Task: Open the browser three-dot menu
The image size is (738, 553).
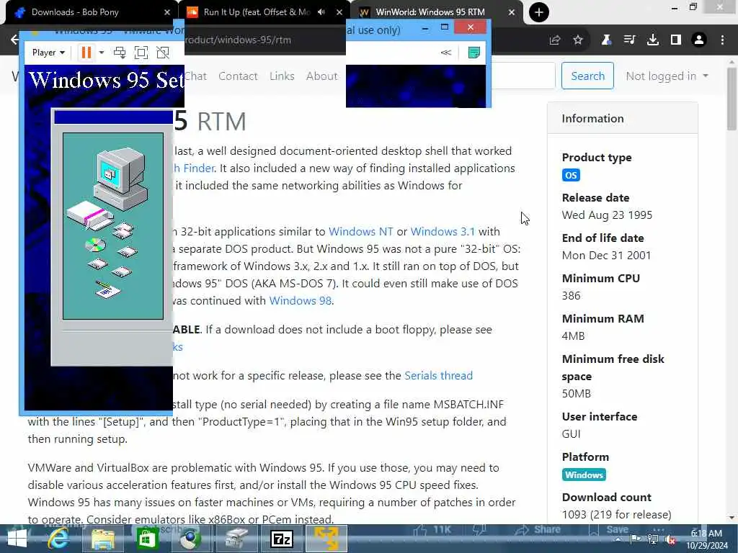Action: pos(722,40)
